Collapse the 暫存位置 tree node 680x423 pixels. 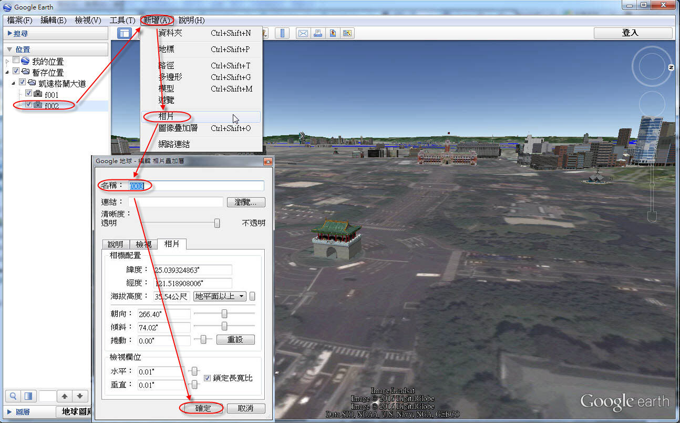coord(7,72)
